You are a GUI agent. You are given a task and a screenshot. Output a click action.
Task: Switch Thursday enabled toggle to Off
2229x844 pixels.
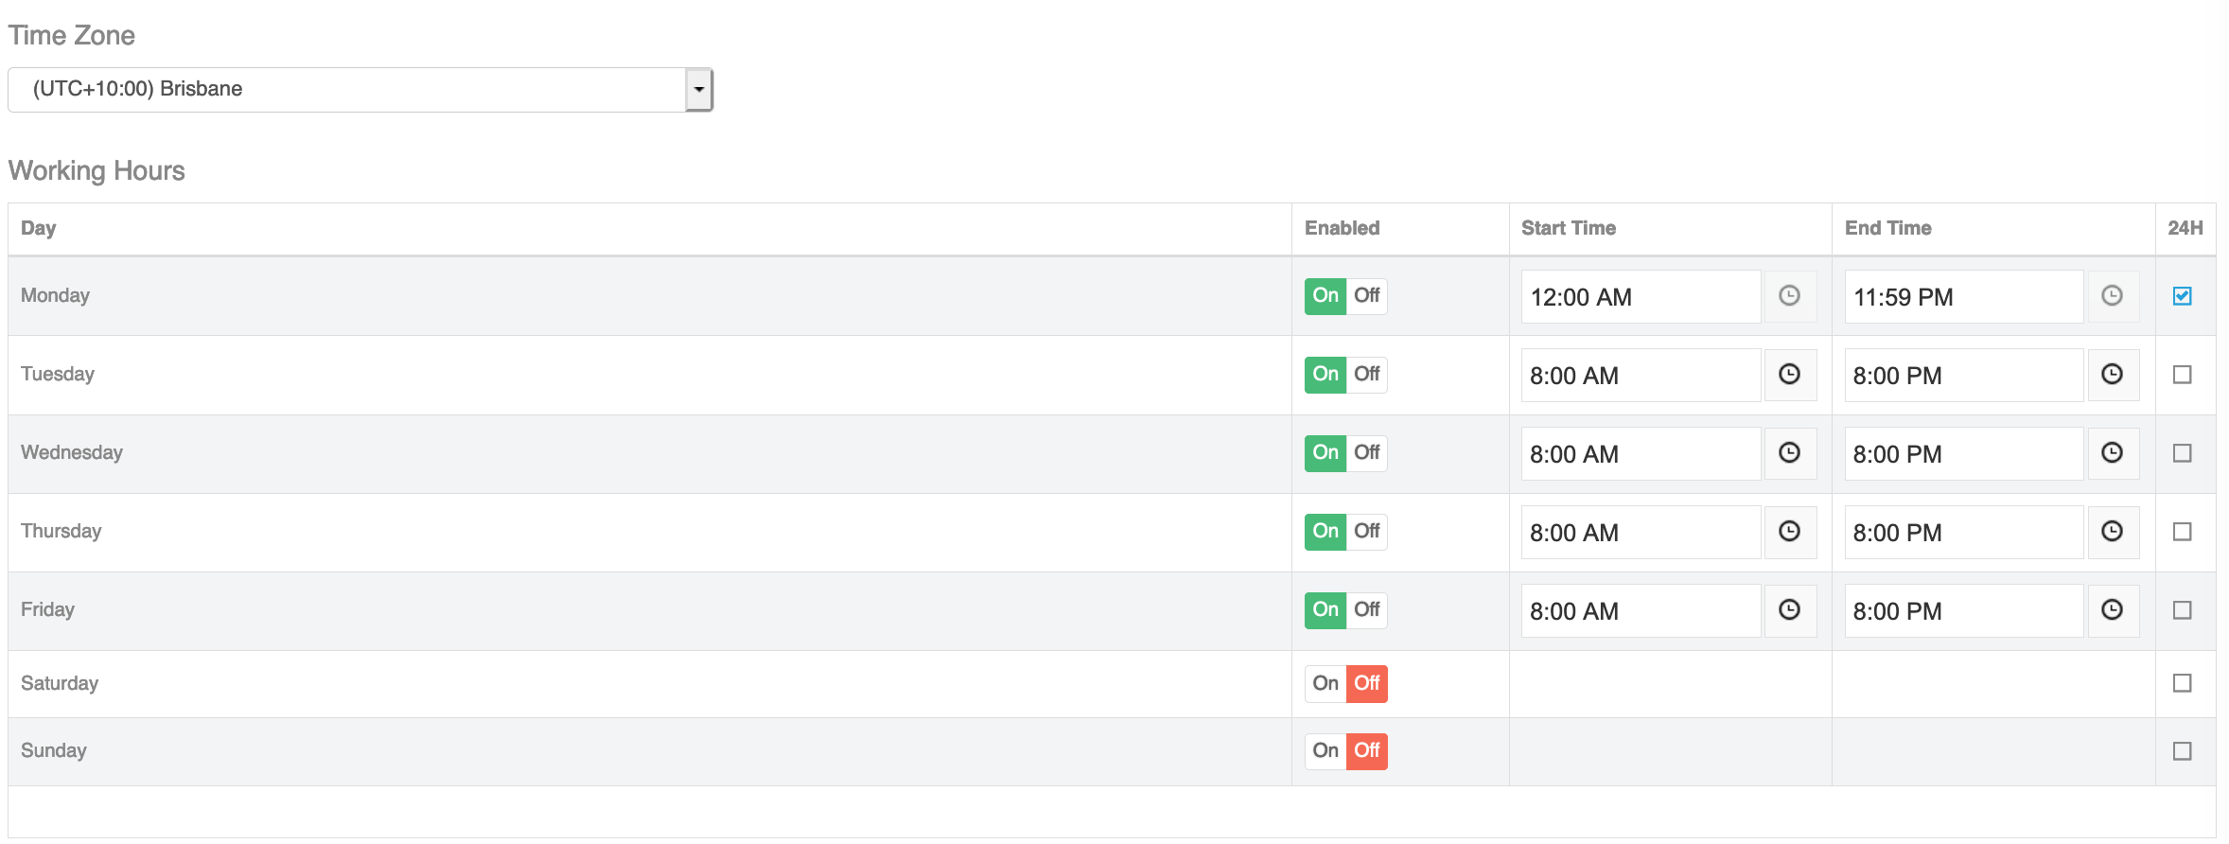point(1366,532)
